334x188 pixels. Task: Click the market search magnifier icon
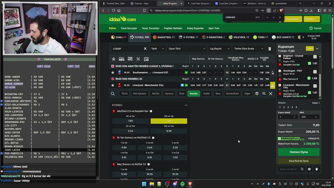pos(113,93)
